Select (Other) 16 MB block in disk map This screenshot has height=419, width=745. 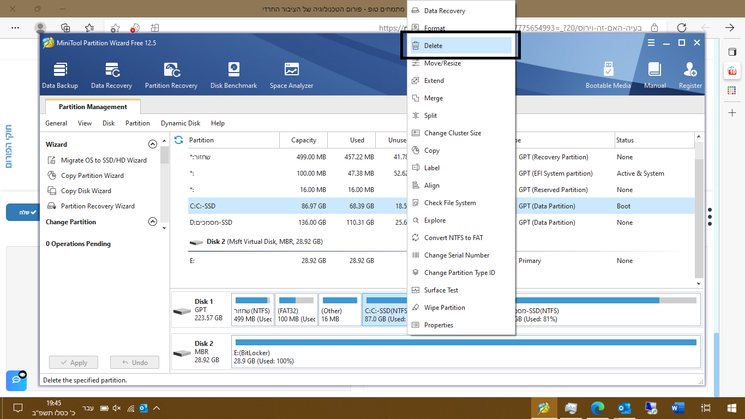point(339,309)
